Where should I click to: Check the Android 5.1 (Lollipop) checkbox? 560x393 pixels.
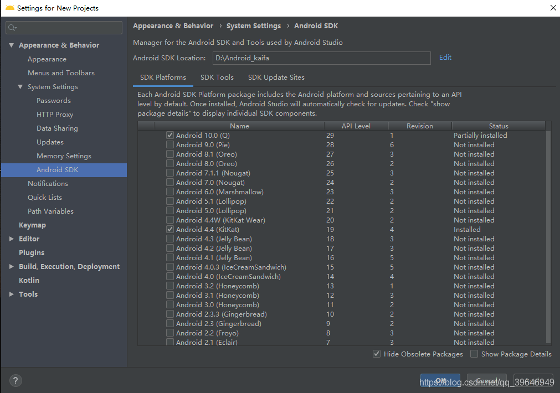point(170,201)
